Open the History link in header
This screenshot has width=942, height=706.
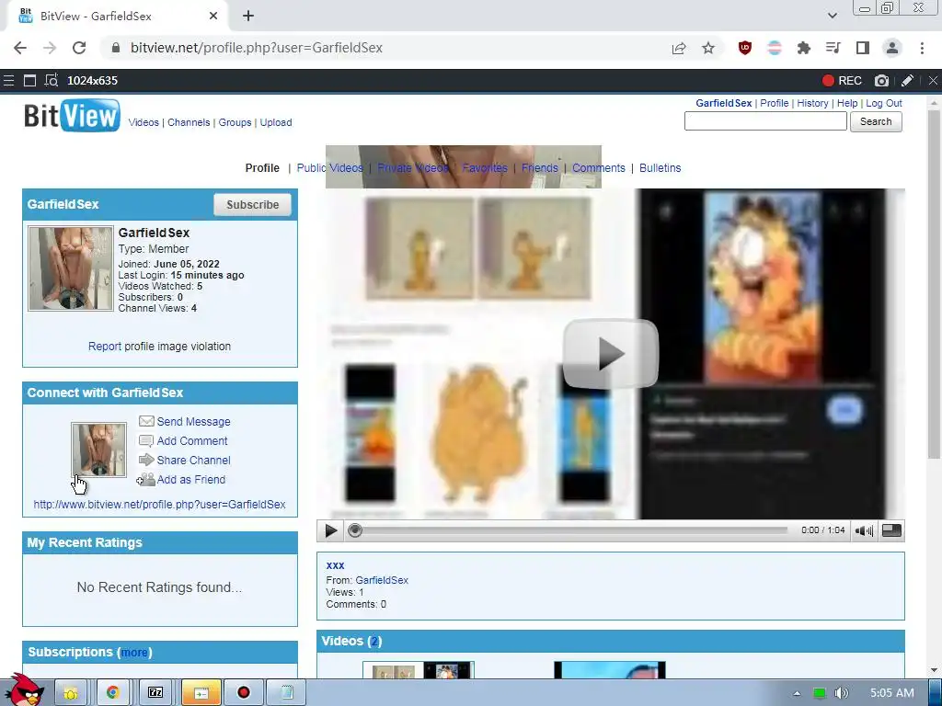click(x=812, y=103)
